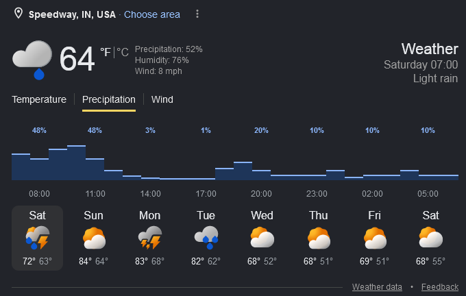Select Thursday partly cloudy forecast icon
Image resolution: width=466 pixels, height=296 pixels.
coord(319,238)
